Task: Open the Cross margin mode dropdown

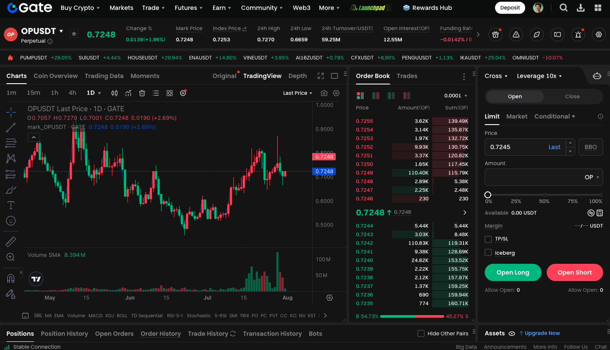Action: coord(496,76)
